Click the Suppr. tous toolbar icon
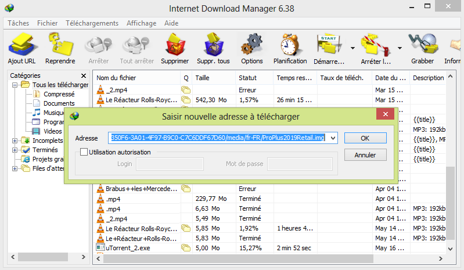 point(213,45)
